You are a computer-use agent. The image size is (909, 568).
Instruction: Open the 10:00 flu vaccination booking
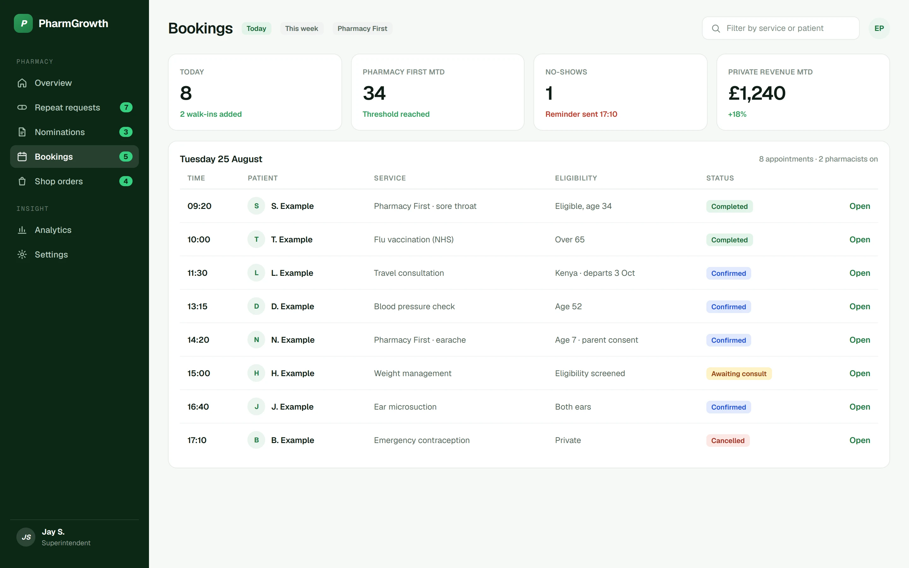coord(860,239)
